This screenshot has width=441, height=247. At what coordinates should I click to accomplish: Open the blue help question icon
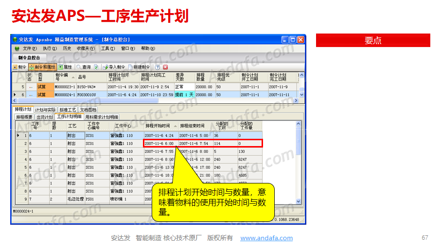(x=158, y=67)
